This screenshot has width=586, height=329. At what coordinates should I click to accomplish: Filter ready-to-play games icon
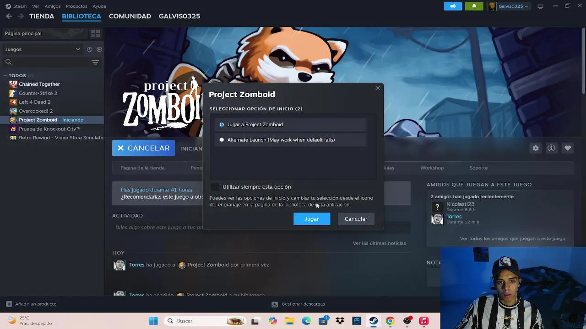[x=99, y=49]
